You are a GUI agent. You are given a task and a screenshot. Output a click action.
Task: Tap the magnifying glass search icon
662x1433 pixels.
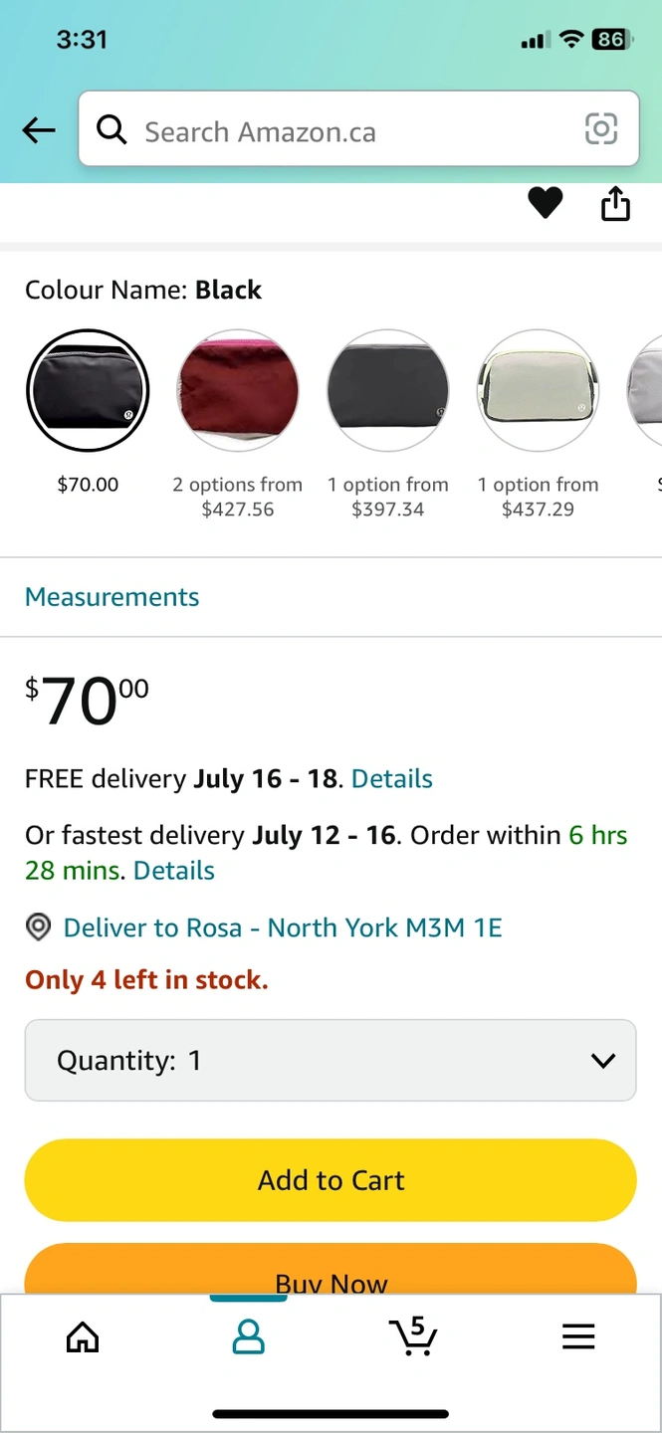pos(111,129)
